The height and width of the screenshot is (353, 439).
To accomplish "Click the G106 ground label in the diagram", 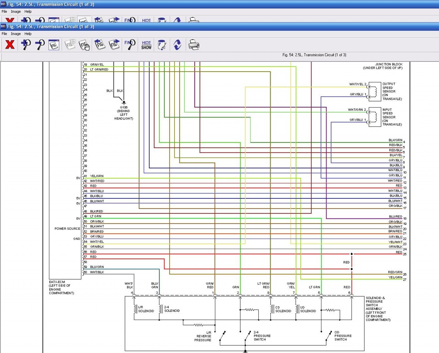I will (123, 108).
